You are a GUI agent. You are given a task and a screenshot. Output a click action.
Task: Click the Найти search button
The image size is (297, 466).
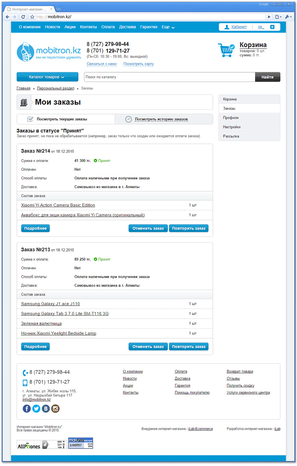click(x=268, y=77)
